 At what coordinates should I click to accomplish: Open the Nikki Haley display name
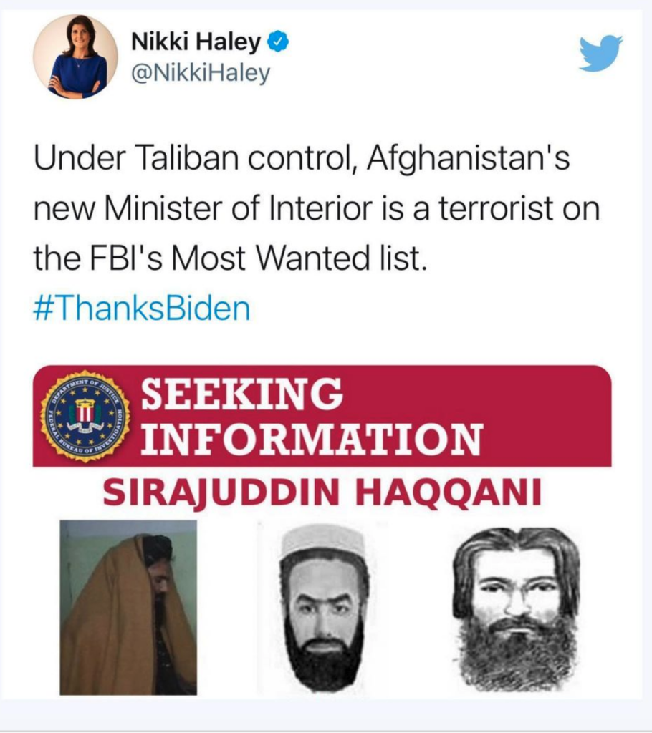tap(196, 42)
